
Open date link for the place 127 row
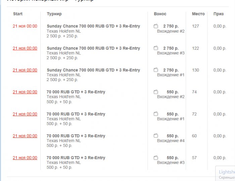25,26
